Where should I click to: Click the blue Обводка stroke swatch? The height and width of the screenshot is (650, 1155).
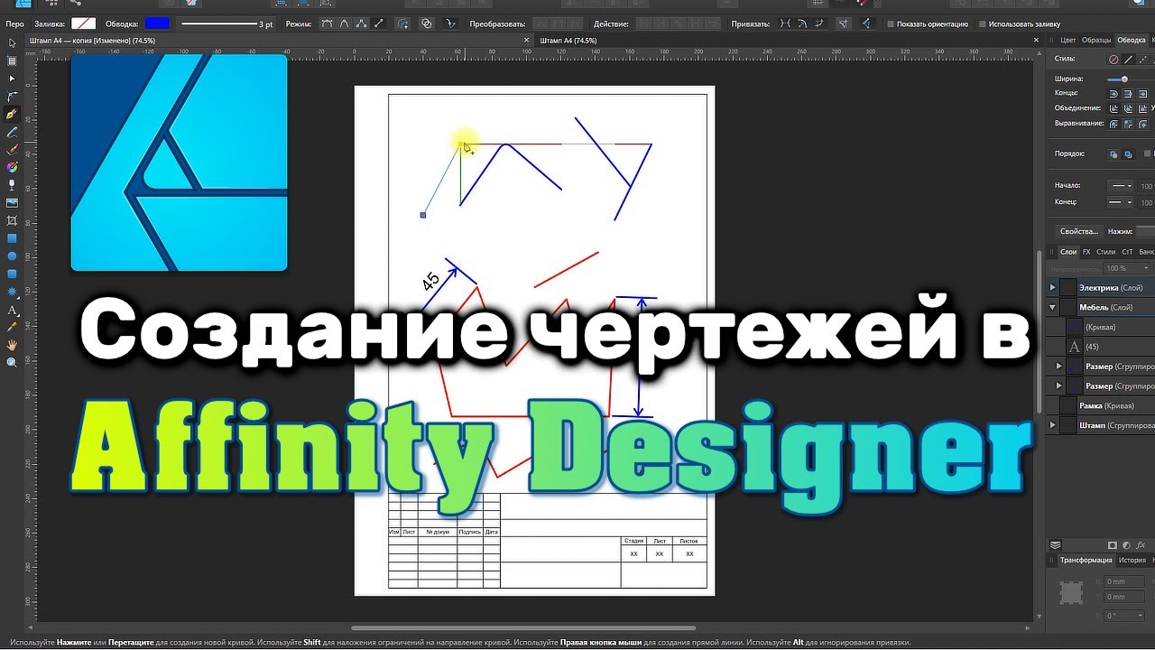pos(156,23)
